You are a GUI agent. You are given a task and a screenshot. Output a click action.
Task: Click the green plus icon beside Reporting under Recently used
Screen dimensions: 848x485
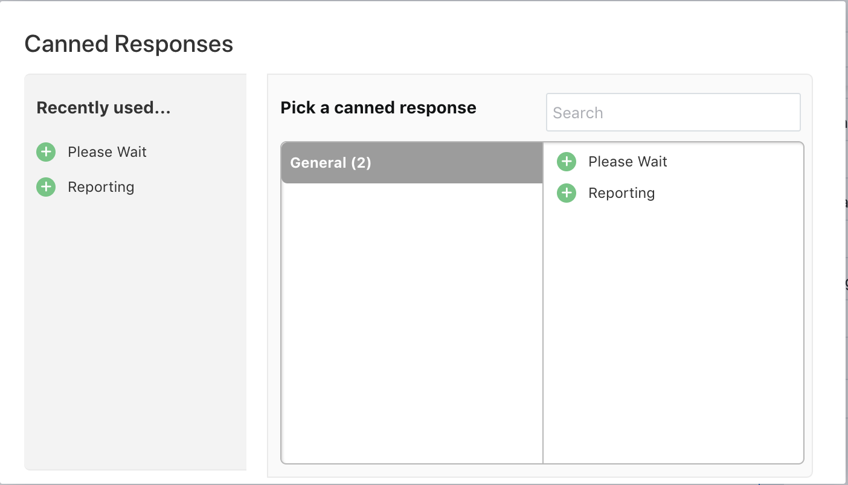tap(45, 187)
